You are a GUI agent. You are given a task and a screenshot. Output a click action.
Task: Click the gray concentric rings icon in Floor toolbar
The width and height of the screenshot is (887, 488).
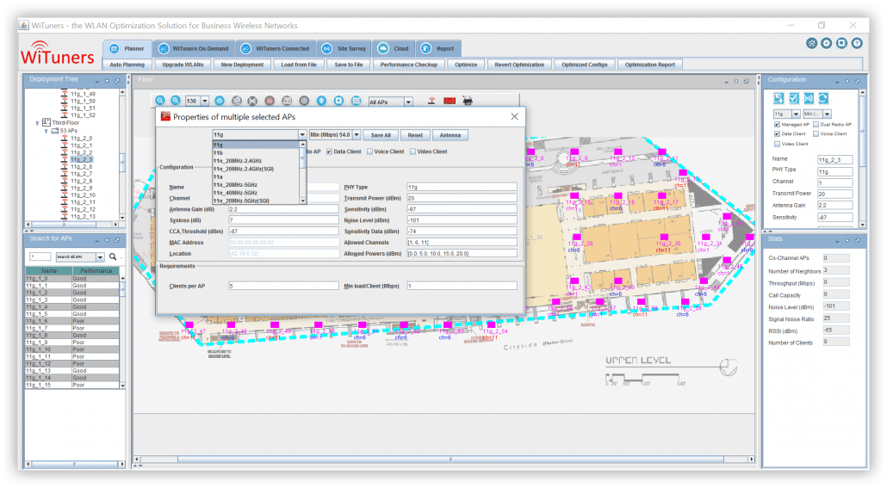(304, 101)
